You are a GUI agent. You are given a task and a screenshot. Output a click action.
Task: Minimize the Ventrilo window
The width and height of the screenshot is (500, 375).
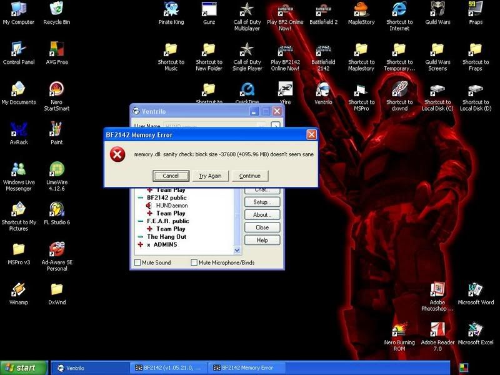(x=254, y=111)
